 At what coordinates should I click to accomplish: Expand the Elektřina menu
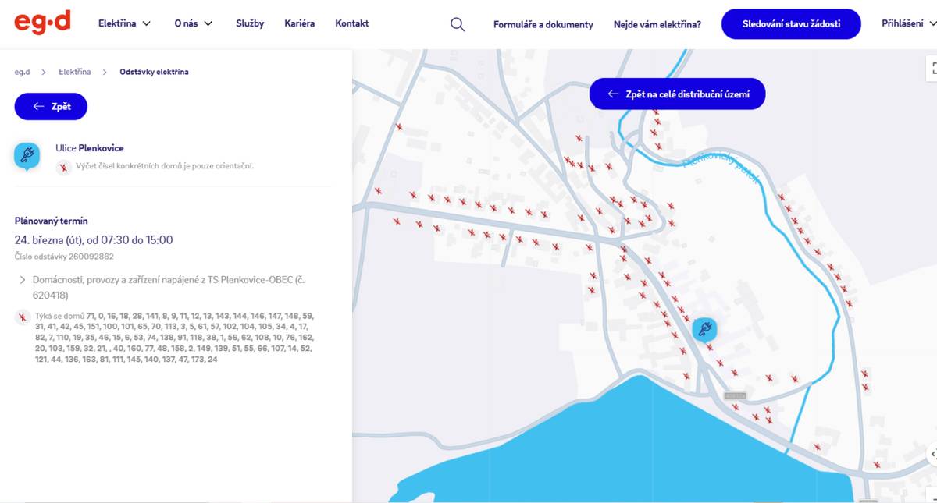pos(124,23)
